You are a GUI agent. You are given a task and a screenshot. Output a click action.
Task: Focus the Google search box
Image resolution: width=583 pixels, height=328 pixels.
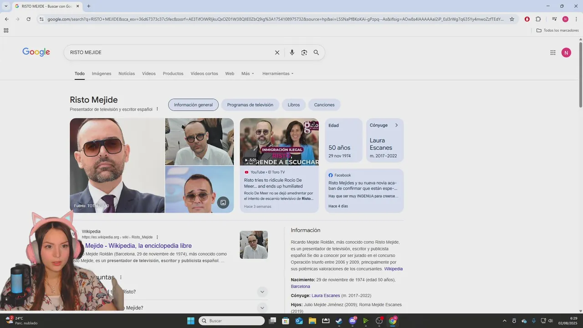point(169,52)
